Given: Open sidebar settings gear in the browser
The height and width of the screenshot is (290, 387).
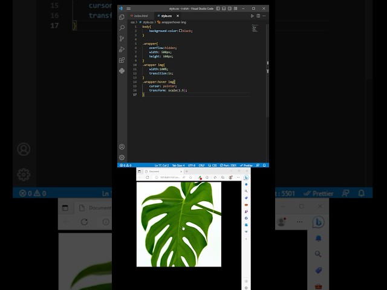Looking at the screenshot, I should click(246, 288).
